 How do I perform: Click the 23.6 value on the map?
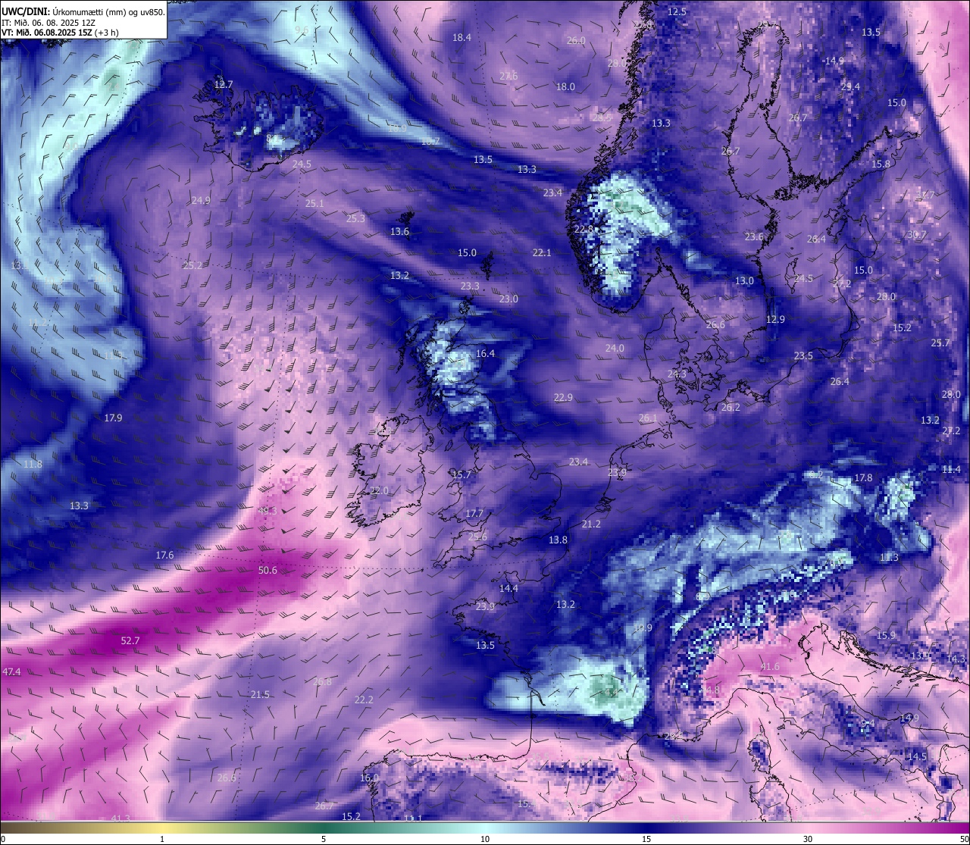(754, 237)
